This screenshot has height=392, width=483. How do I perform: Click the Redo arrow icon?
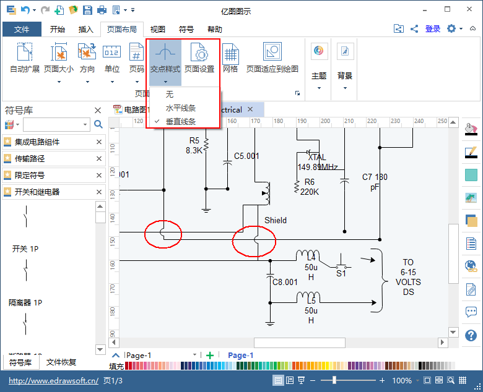click(45, 10)
